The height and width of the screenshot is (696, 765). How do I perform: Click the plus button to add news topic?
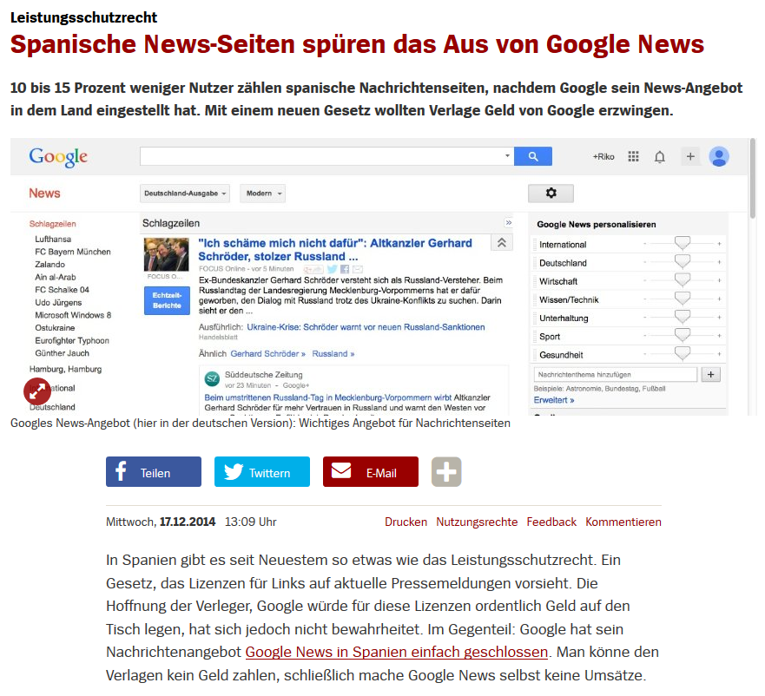(711, 375)
